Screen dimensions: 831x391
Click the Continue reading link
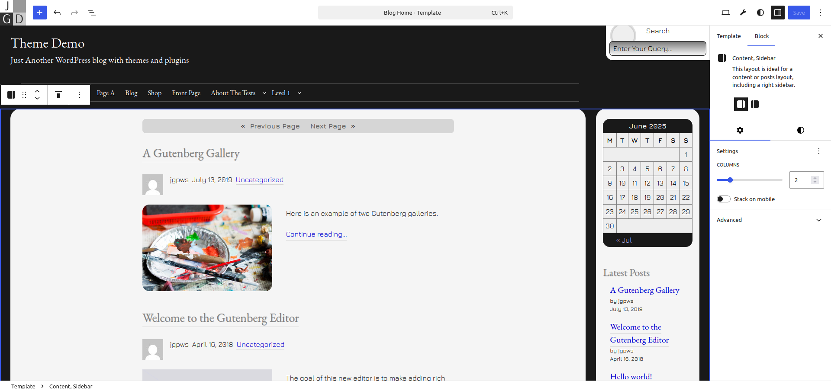316,234
